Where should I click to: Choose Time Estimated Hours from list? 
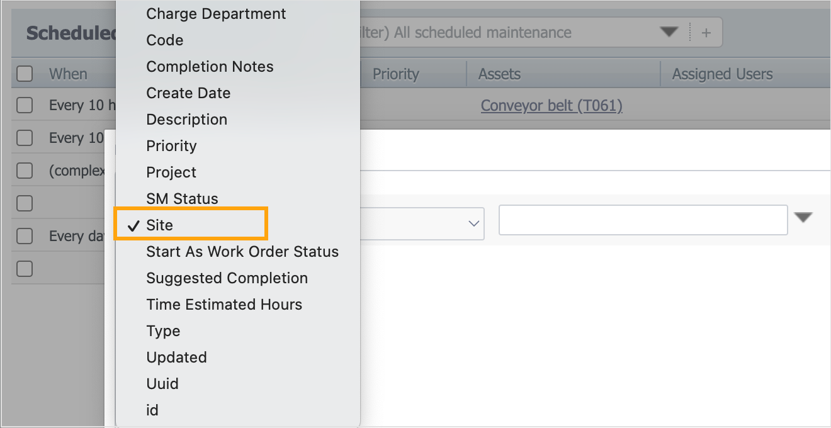224,305
